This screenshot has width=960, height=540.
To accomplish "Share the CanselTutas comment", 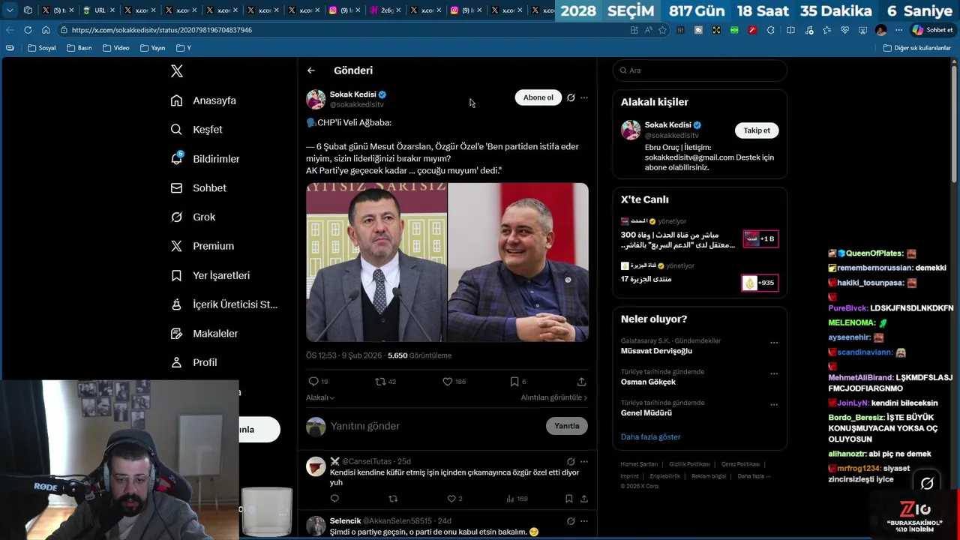I will (583, 499).
